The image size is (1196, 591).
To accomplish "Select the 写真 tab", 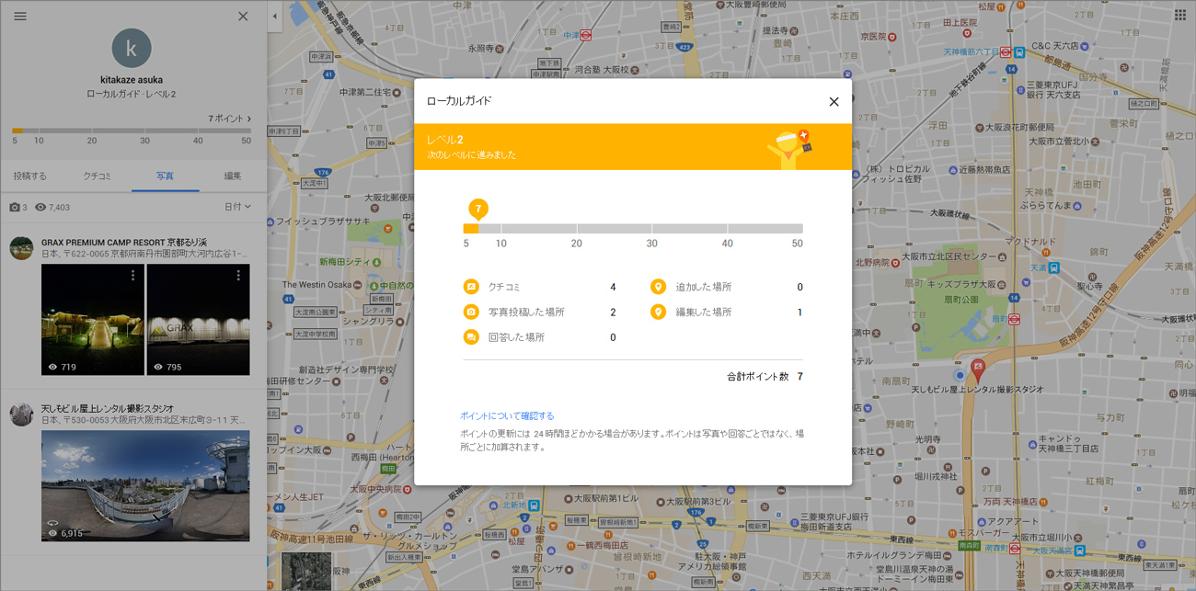I will coord(165,176).
